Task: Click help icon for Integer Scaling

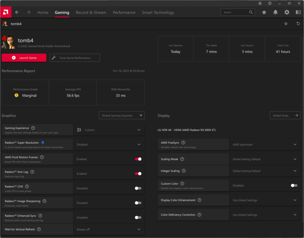Action: click(184, 171)
